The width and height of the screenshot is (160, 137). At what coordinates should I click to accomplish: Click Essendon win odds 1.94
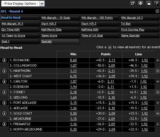point(73,87)
